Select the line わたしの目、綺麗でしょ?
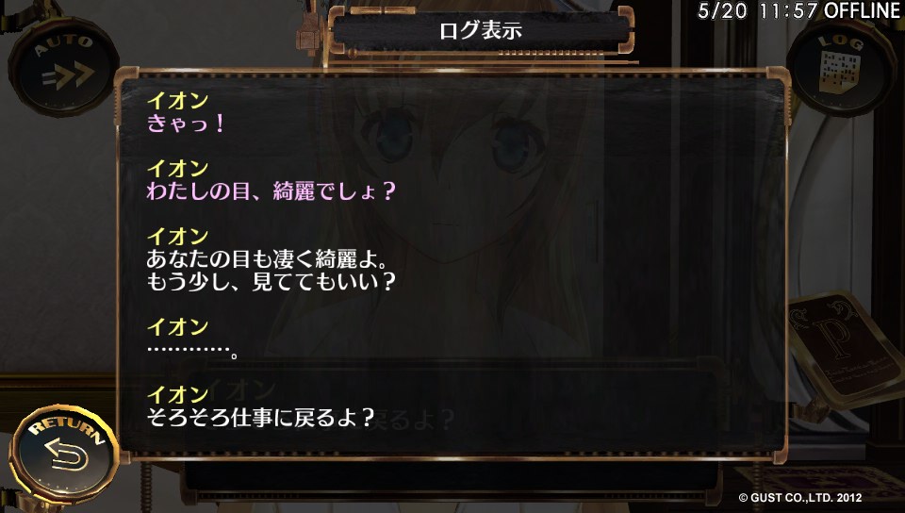 pos(271,191)
